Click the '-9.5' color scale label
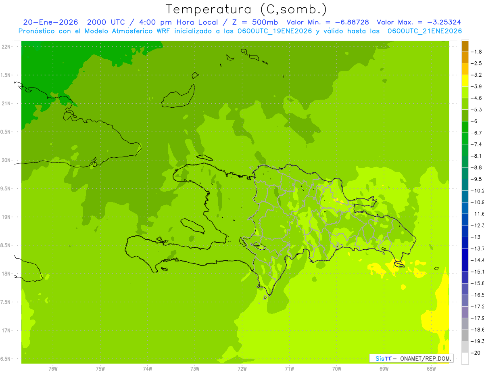 [476, 179]
